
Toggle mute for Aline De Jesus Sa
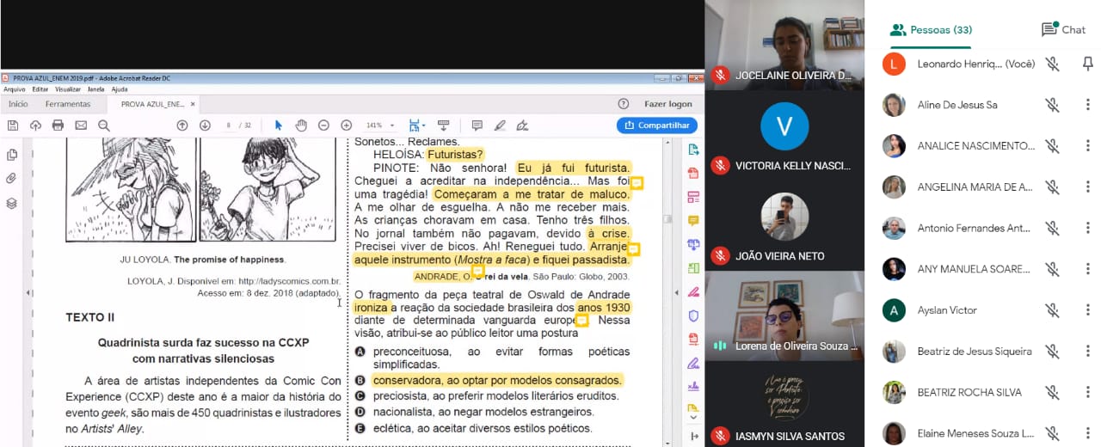coord(1052,105)
